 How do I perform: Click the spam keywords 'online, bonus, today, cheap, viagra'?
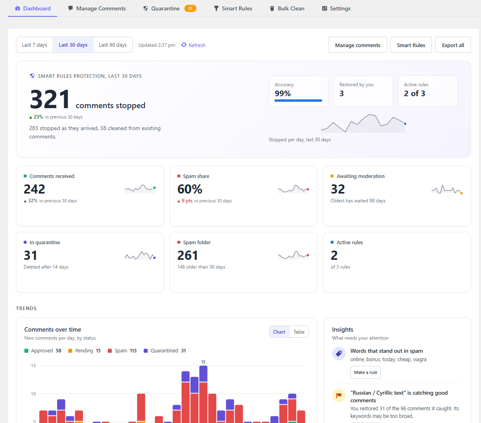(388, 360)
